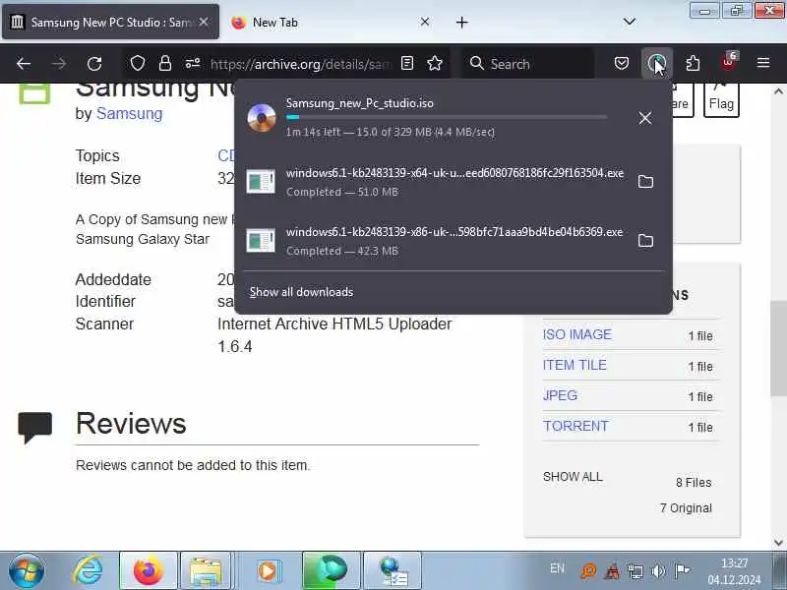Image resolution: width=787 pixels, height=590 pixels.
Task: Click the EN language indicator
Action: [x=557, y=568]
